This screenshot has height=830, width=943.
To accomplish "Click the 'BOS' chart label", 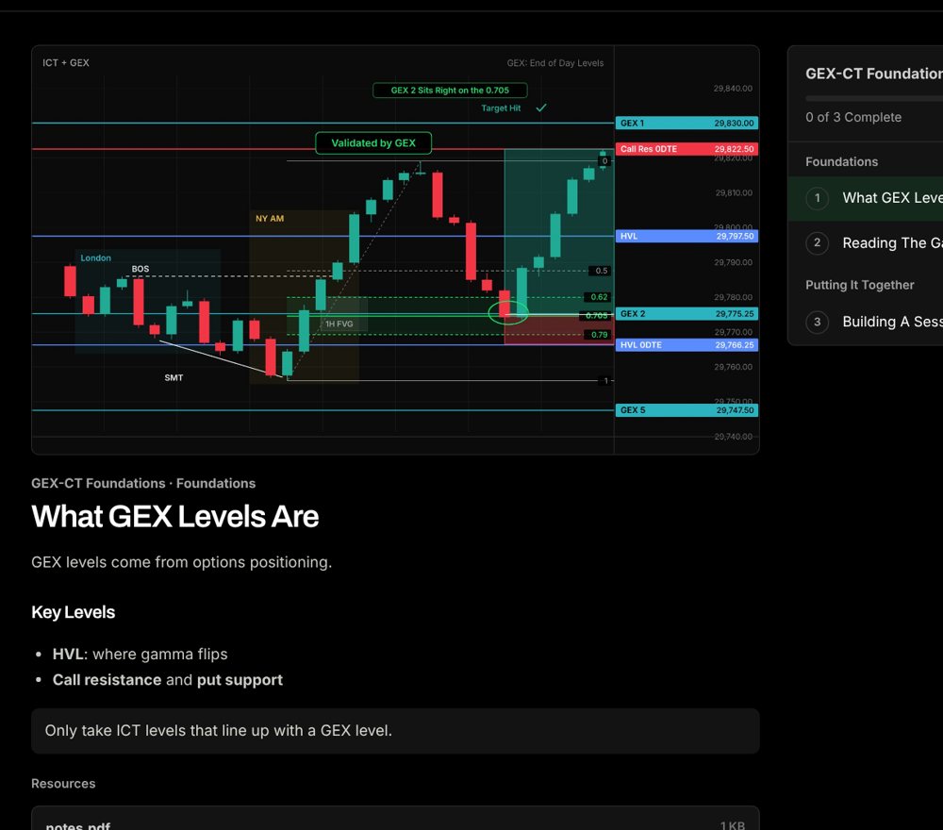I will (141, 269).
